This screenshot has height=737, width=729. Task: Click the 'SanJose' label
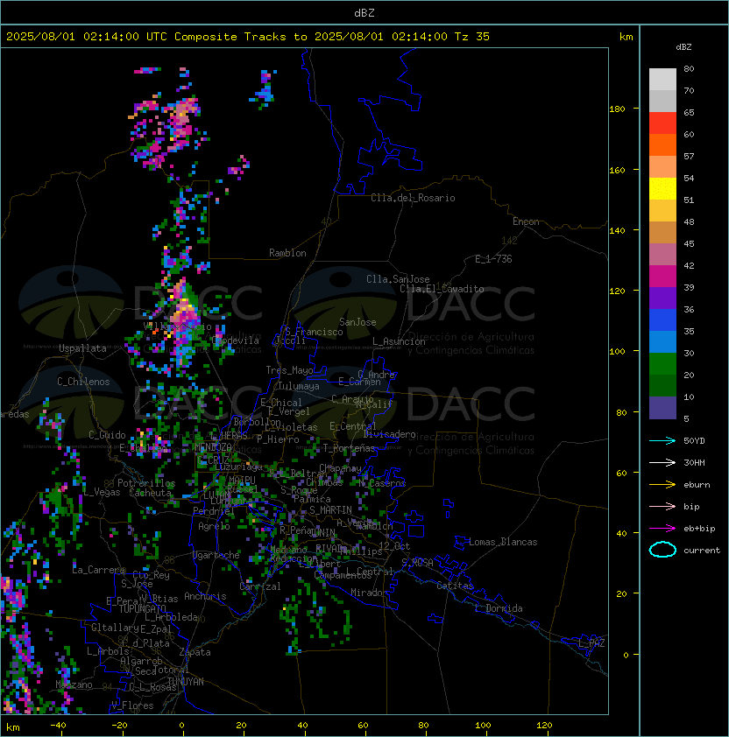point(357,322)
